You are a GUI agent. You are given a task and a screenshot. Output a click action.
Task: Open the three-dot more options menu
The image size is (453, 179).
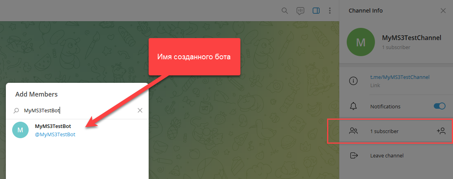pyautogui.click(x=330, y=11)
